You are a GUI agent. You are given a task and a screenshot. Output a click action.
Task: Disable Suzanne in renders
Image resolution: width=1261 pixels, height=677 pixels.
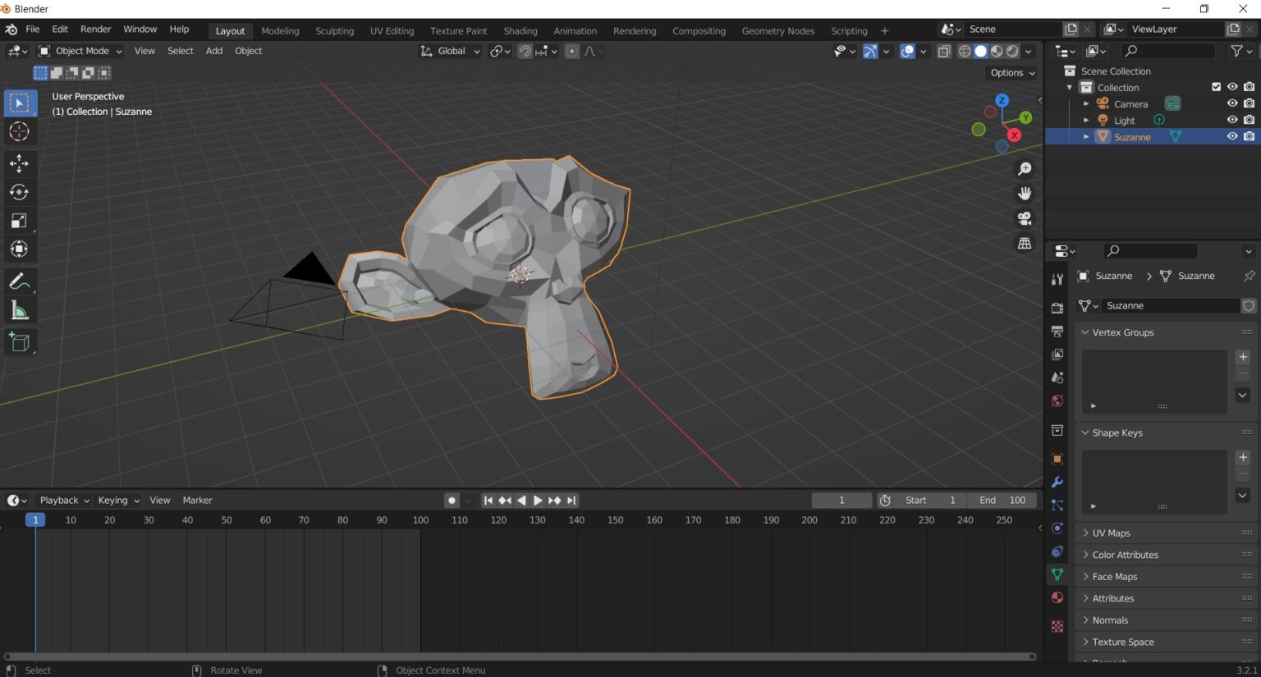pos(1249,136)
